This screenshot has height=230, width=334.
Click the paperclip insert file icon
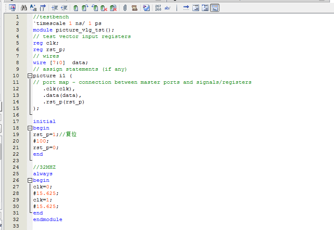point(125,8)
